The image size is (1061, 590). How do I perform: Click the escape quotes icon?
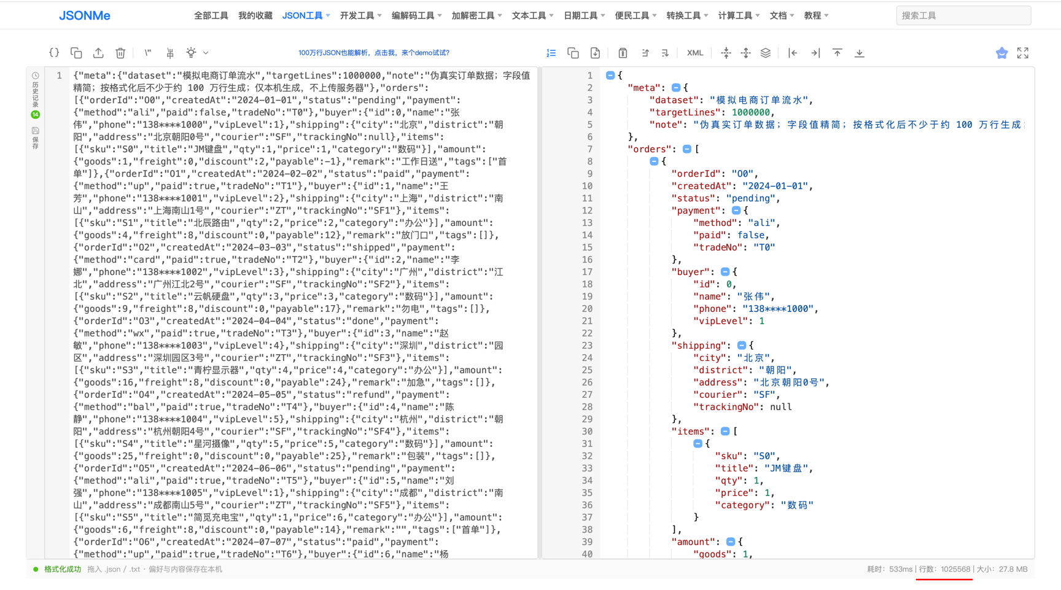147,53
